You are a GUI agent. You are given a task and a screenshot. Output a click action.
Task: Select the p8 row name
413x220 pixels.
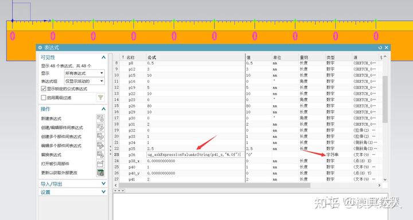[x=131, y=63]
